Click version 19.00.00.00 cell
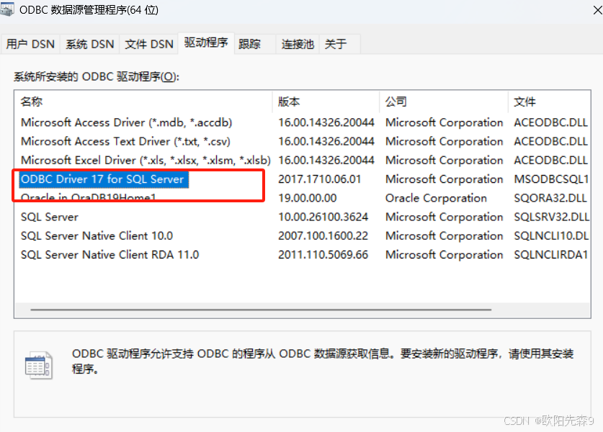Screen dimensions: 603x432 pyautogui.click(x=308, y=198)
